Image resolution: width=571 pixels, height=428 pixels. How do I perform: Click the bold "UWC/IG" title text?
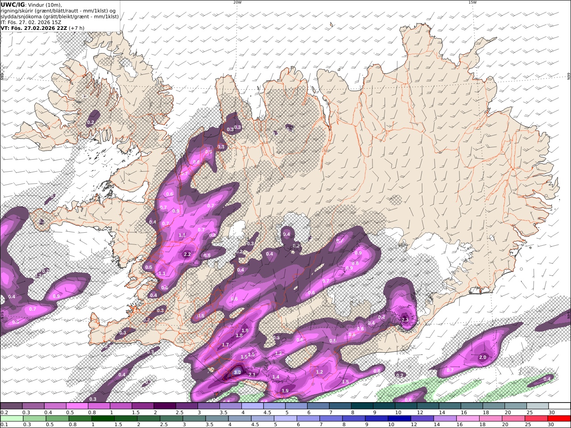[x=12, y=4]
